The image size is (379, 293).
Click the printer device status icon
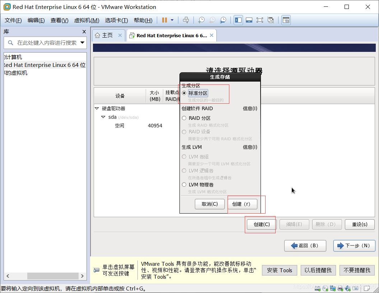click(340, 288)
